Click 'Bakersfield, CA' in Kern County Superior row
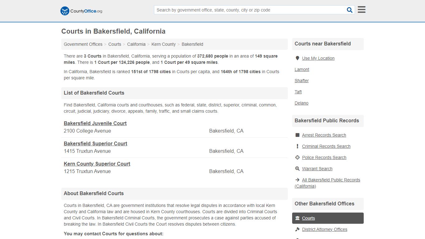 pyautogui.click(x=226, y=171)
